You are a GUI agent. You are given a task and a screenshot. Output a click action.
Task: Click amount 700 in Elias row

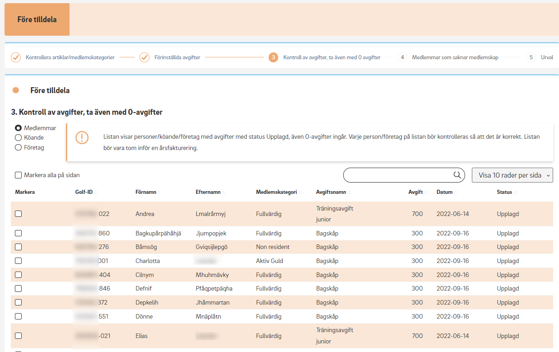[417, 336]
